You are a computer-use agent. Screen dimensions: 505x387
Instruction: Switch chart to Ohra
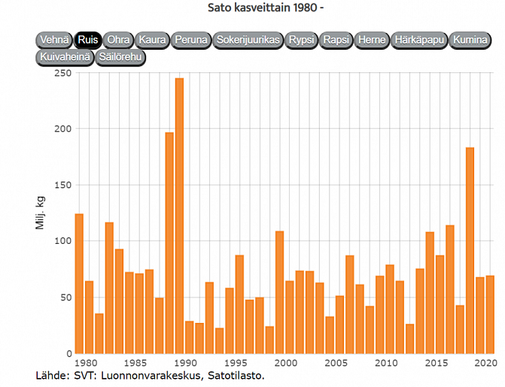118,40
